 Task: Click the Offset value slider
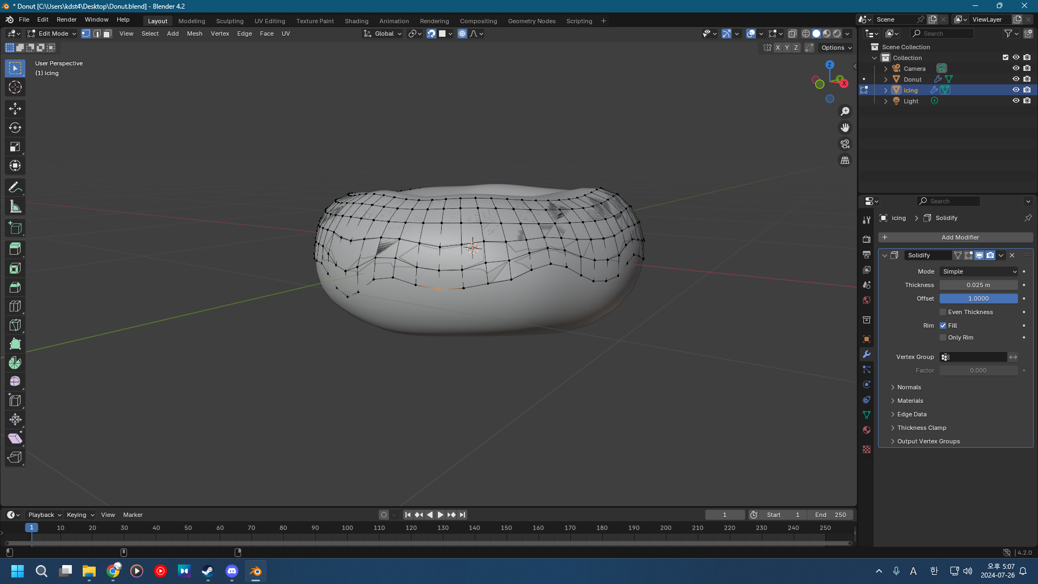click(979, 298)
